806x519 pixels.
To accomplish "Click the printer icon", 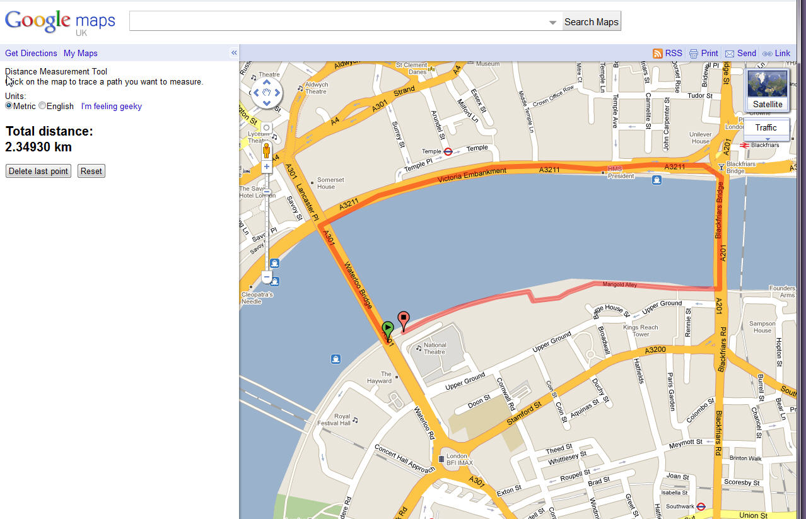I will coord(694,54).
